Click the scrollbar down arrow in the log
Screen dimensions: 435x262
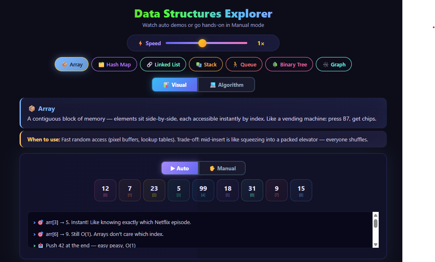[x=375, y=244]
